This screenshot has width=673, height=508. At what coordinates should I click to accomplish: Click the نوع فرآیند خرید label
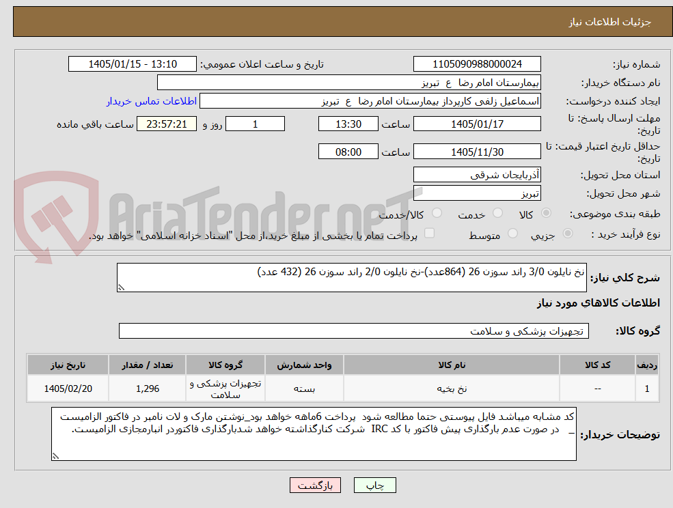pos(625,234)
